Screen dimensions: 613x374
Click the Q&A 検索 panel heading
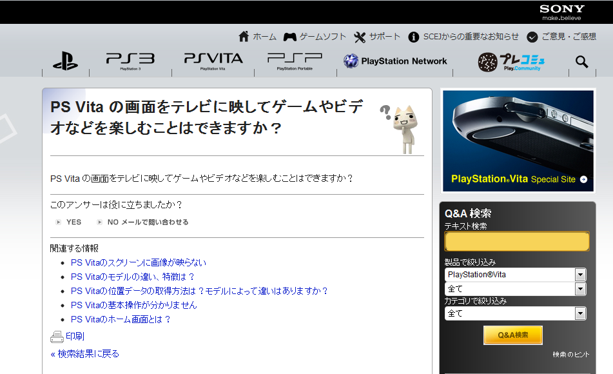468,213
